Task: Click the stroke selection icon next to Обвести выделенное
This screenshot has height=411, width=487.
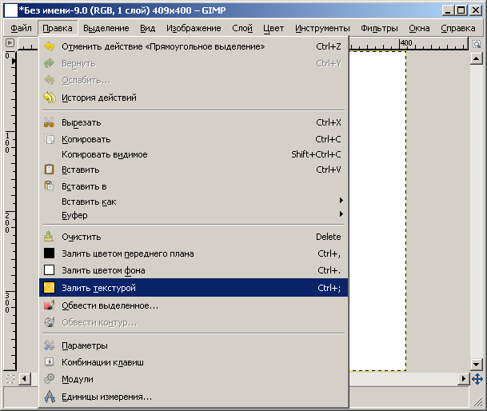Action: (x=49, y=305)
